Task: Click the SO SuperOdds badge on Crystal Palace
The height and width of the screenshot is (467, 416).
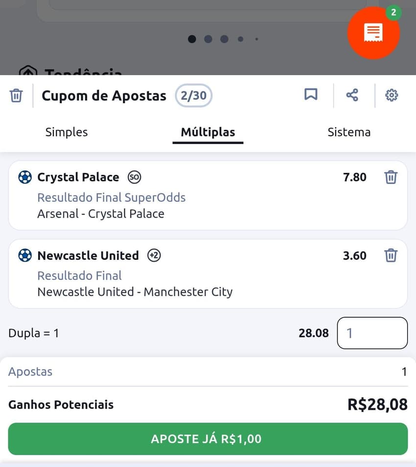Action: point(134,177)
